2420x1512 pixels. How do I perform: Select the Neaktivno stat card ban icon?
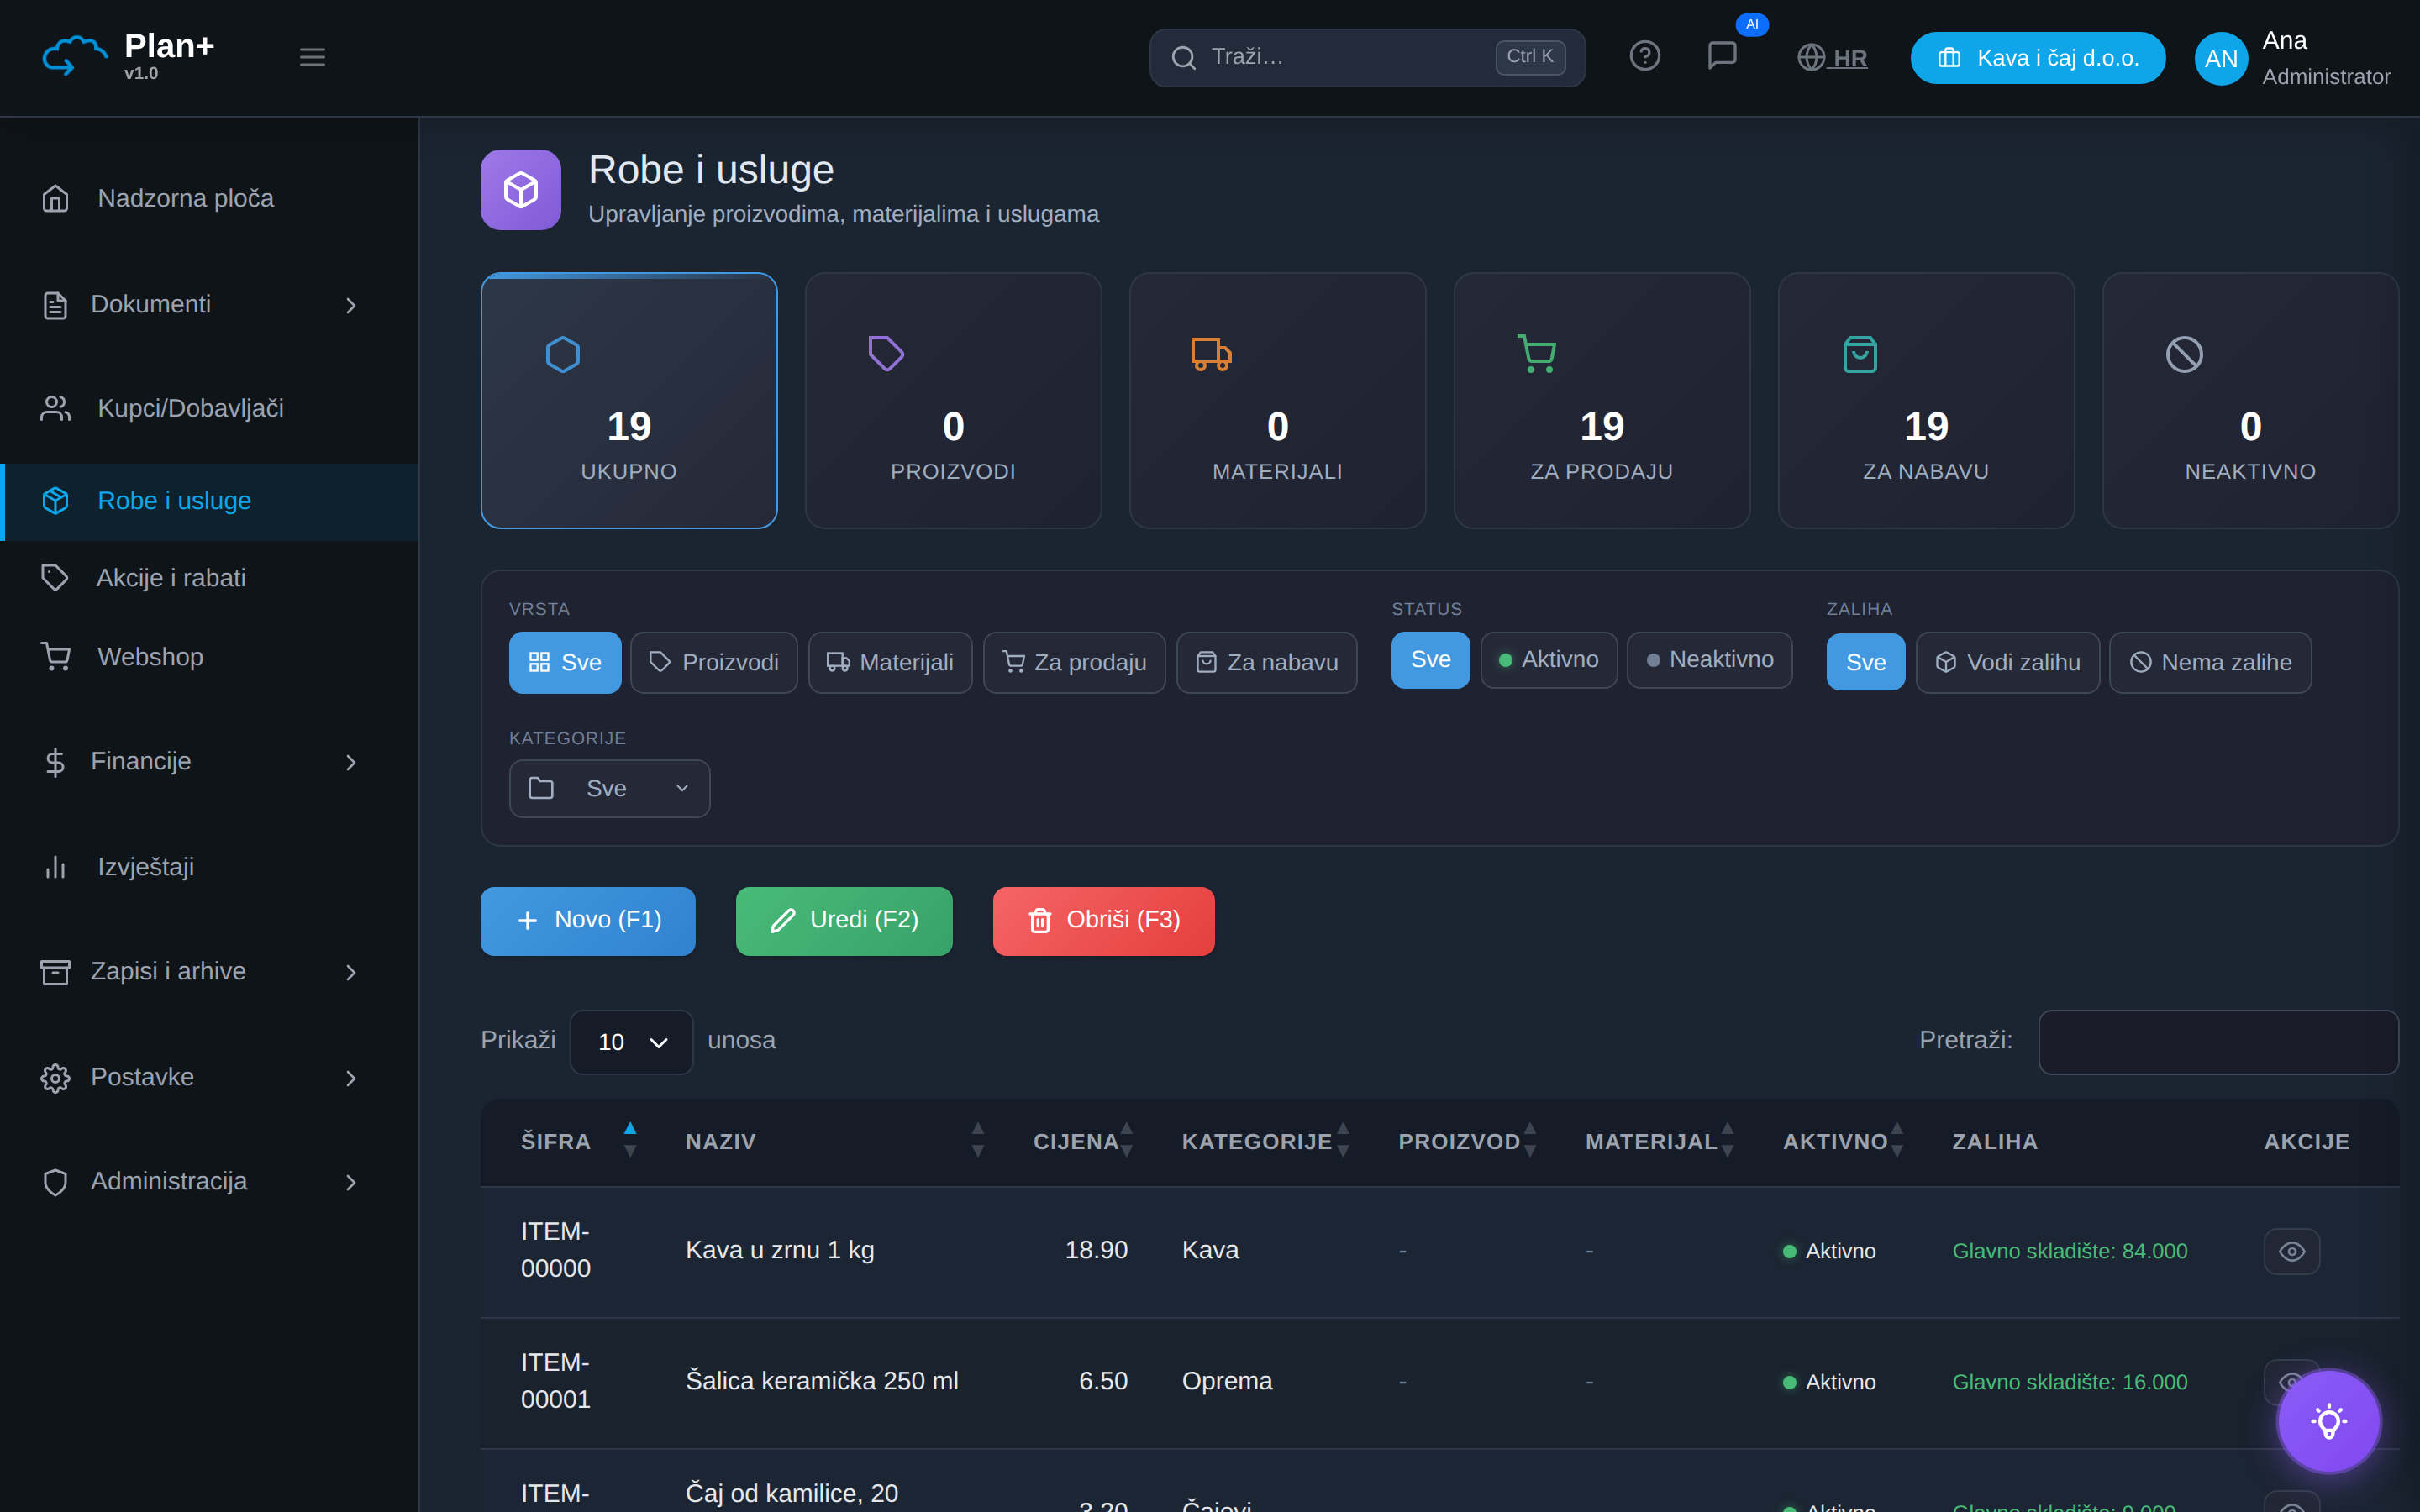click(x=2184, y=354)
